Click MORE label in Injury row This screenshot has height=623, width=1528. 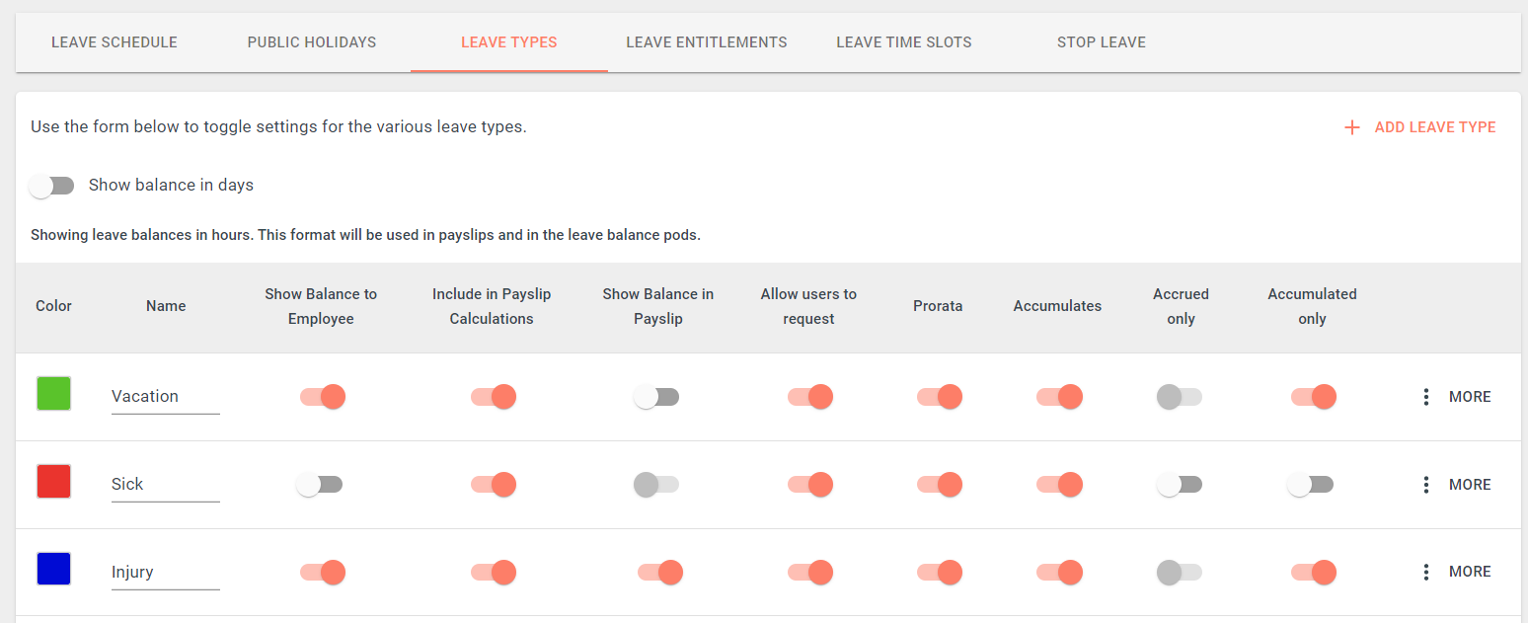click(x=1470, y=572)
